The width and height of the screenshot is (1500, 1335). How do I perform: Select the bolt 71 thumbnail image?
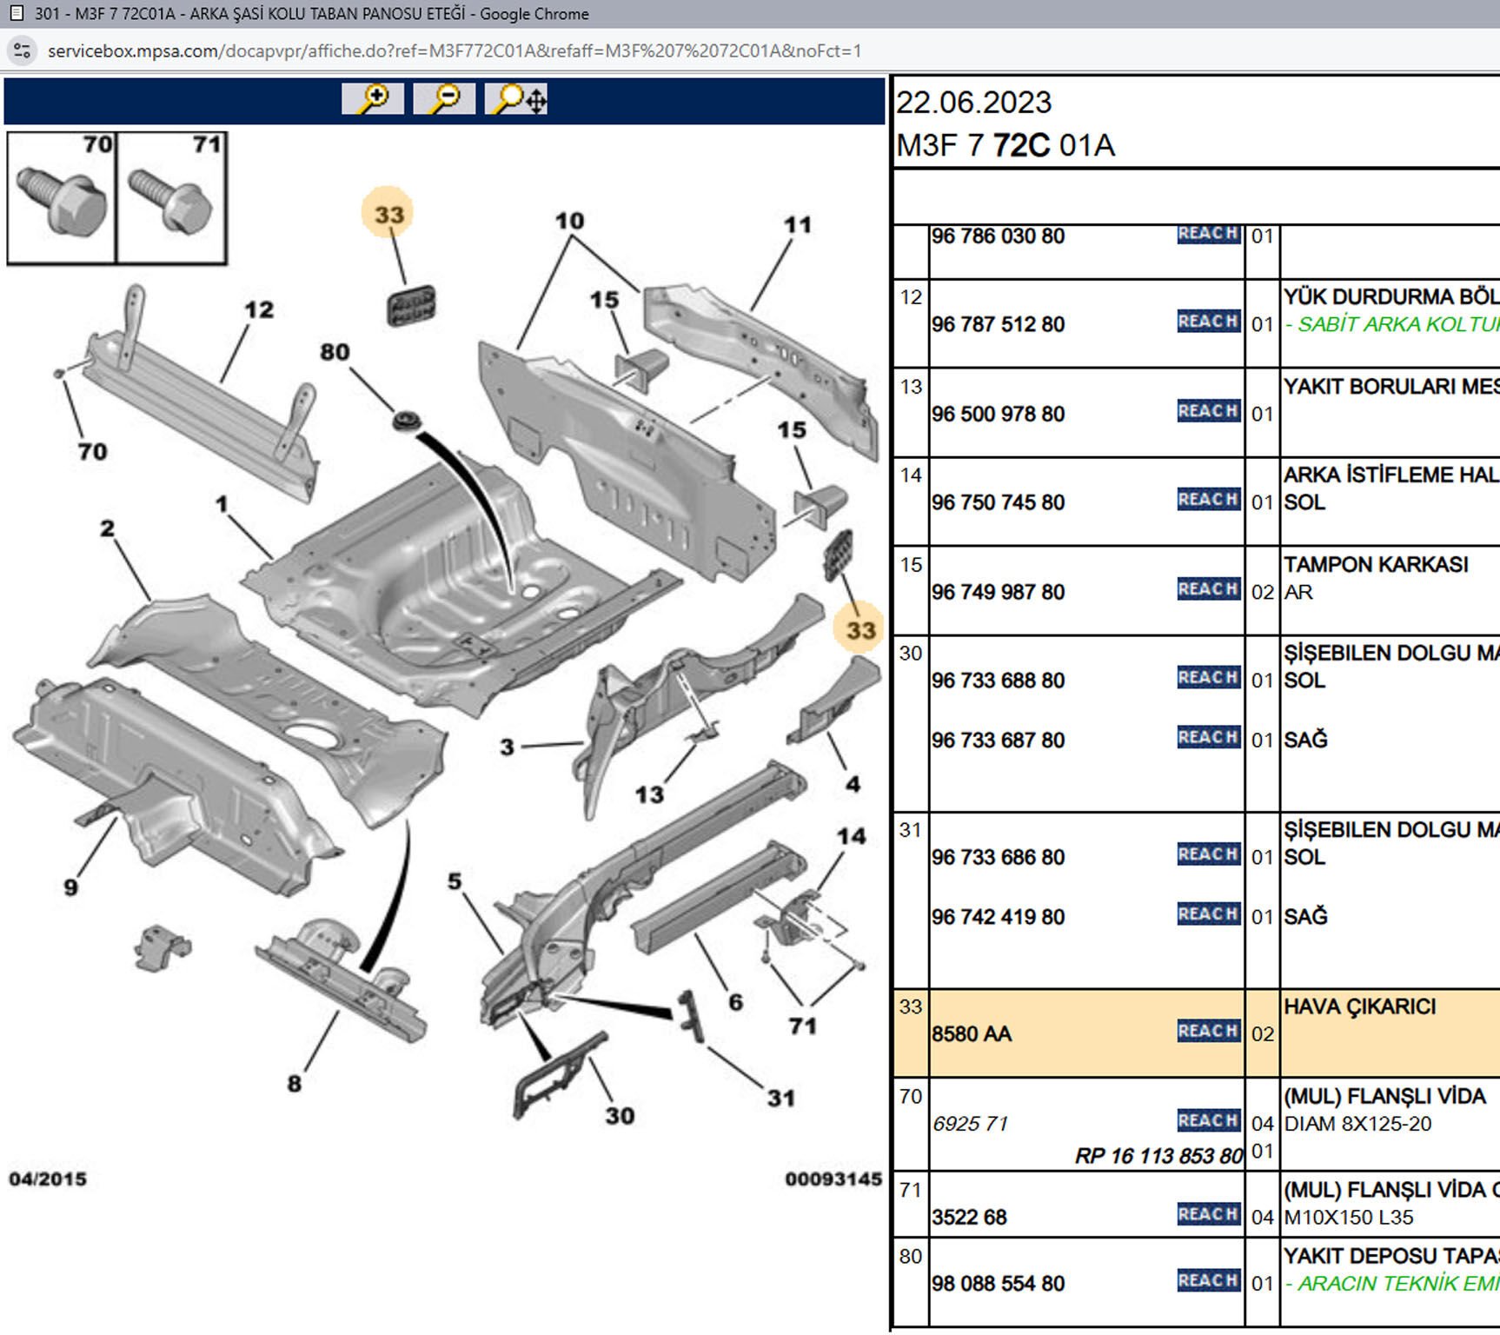tap(172, 198)
